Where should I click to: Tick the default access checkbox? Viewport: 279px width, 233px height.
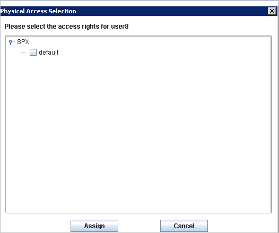33,53
